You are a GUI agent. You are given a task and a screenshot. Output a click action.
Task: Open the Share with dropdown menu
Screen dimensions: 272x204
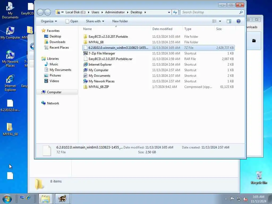[x=95, y=21]
